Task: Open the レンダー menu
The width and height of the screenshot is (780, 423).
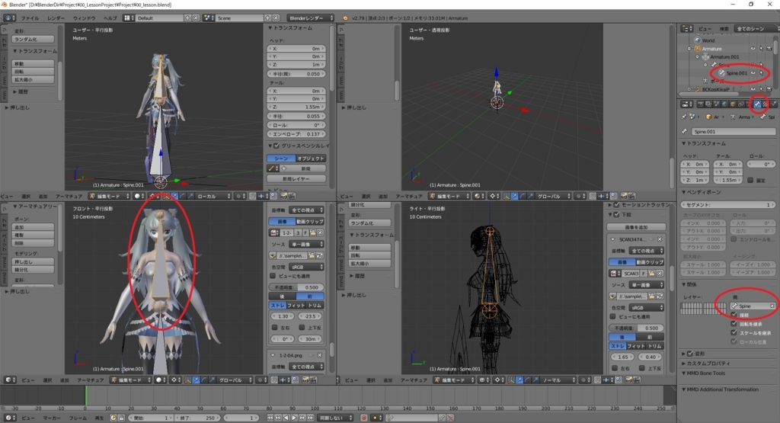Action: 56,18
